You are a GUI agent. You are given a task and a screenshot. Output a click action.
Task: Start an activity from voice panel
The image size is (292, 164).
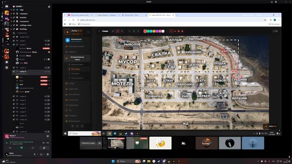click(x=33, y=148)
